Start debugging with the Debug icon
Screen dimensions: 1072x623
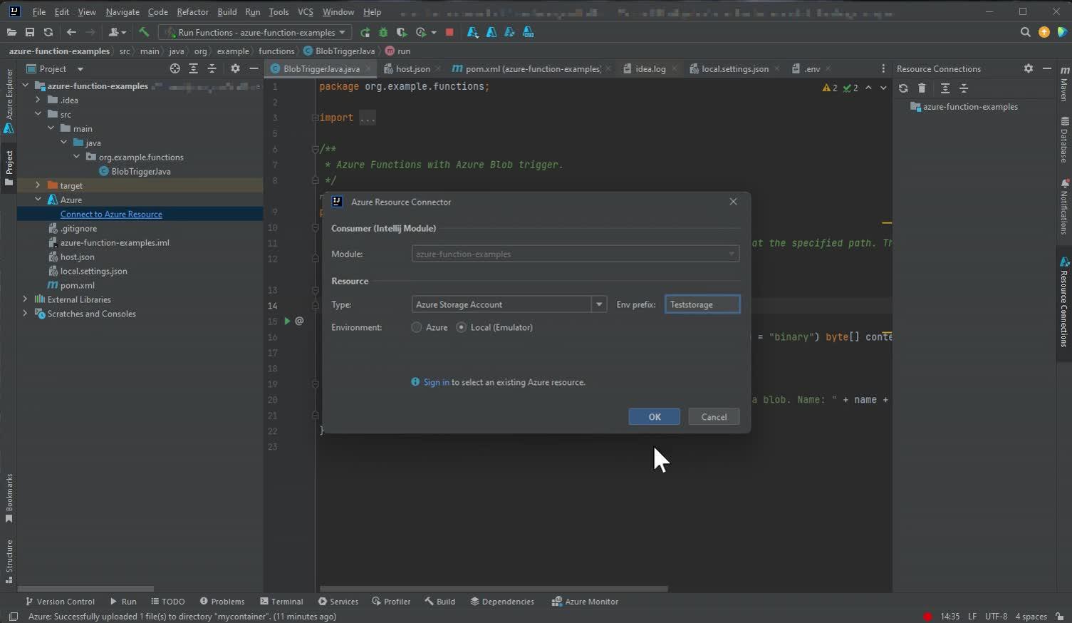click(383, 32)
